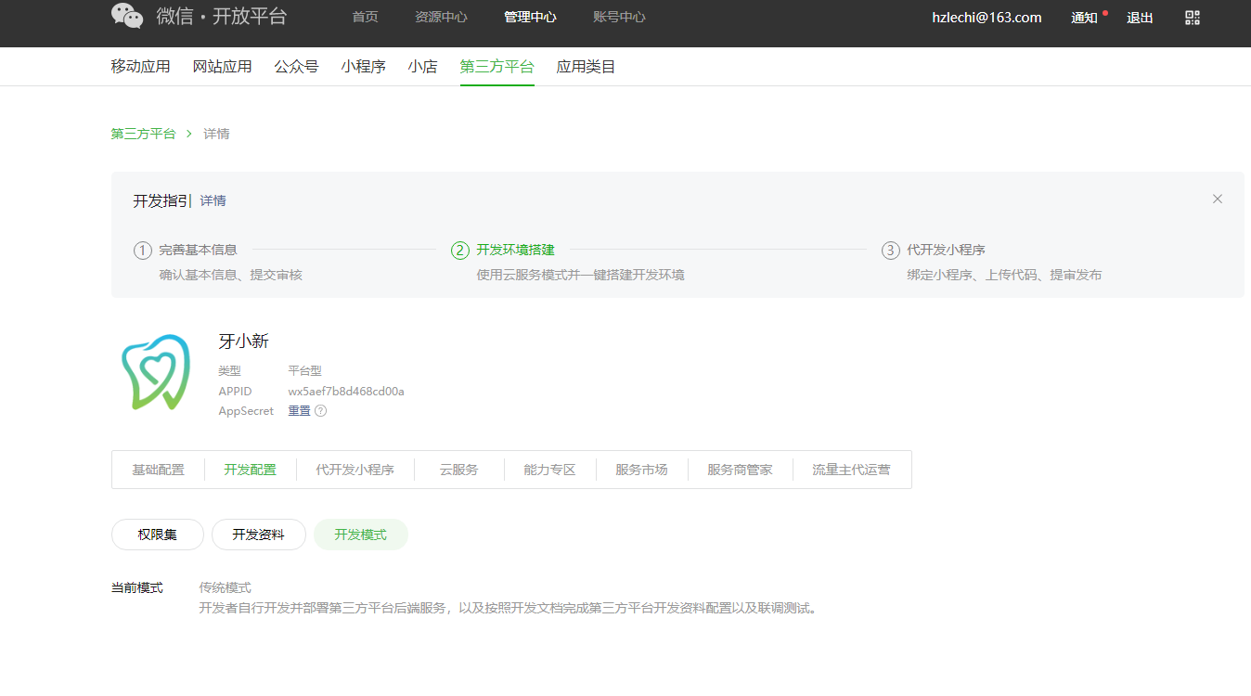Select 基础配置 section tab
Viewport: 1251px width, 696px height.
click(158, 470)
